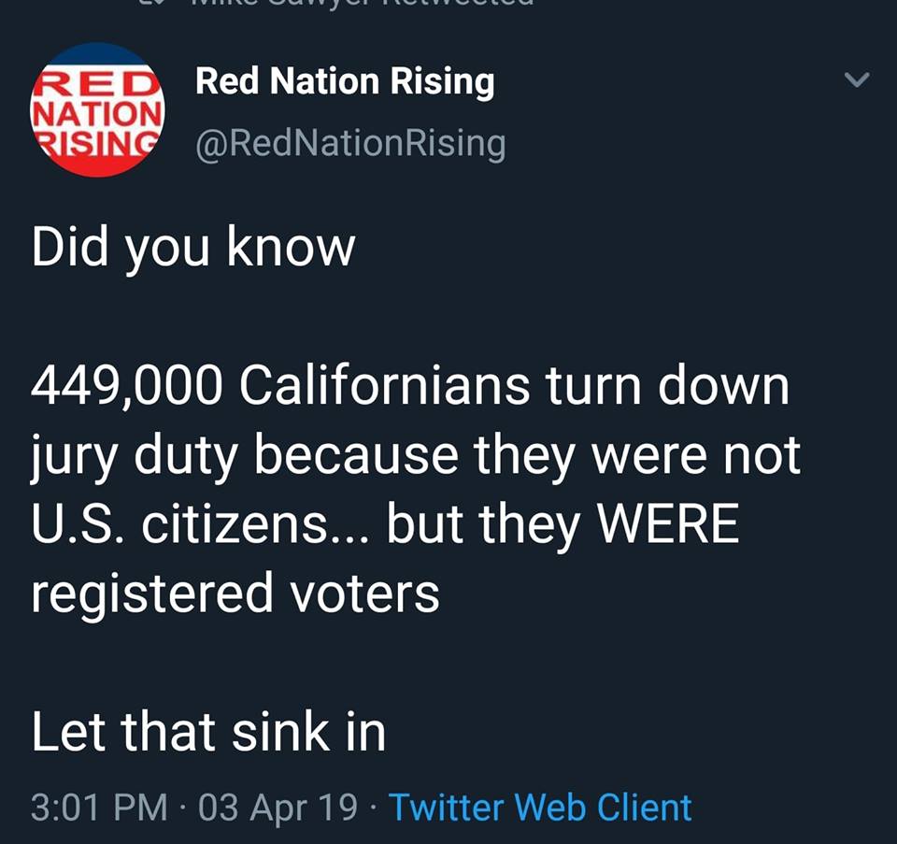Click the display name Red Nation Rising
The width and height of the screenshot is (897, 844).
(x=345, y=82)
